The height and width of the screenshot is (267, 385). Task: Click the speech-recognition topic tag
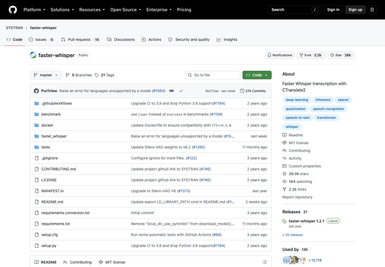pos(328,109)
